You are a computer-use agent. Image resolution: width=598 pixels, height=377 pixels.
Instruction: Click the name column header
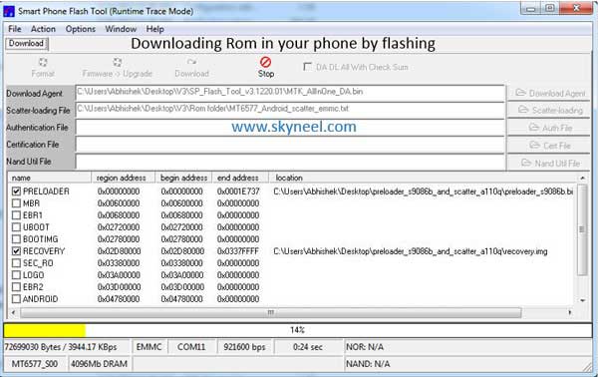pyautogui.click(x=50, y=178)
